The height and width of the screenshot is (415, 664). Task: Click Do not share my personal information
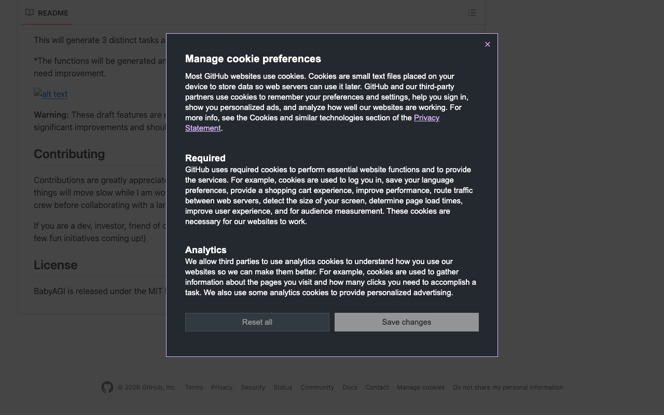(x=508, y=388)
